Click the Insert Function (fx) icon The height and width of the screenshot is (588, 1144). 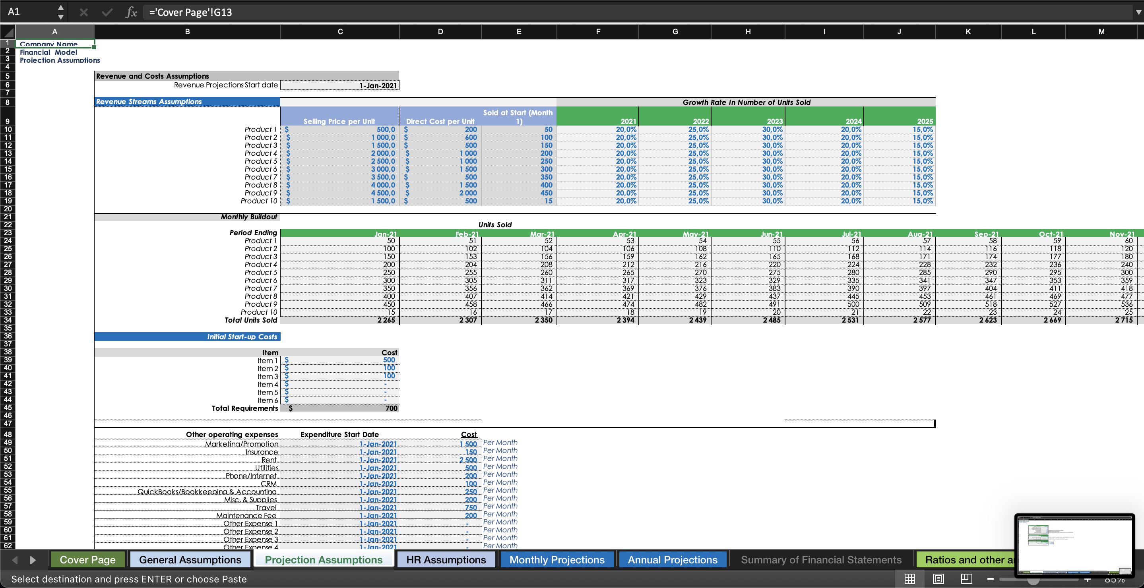click(x=131, y=12)
